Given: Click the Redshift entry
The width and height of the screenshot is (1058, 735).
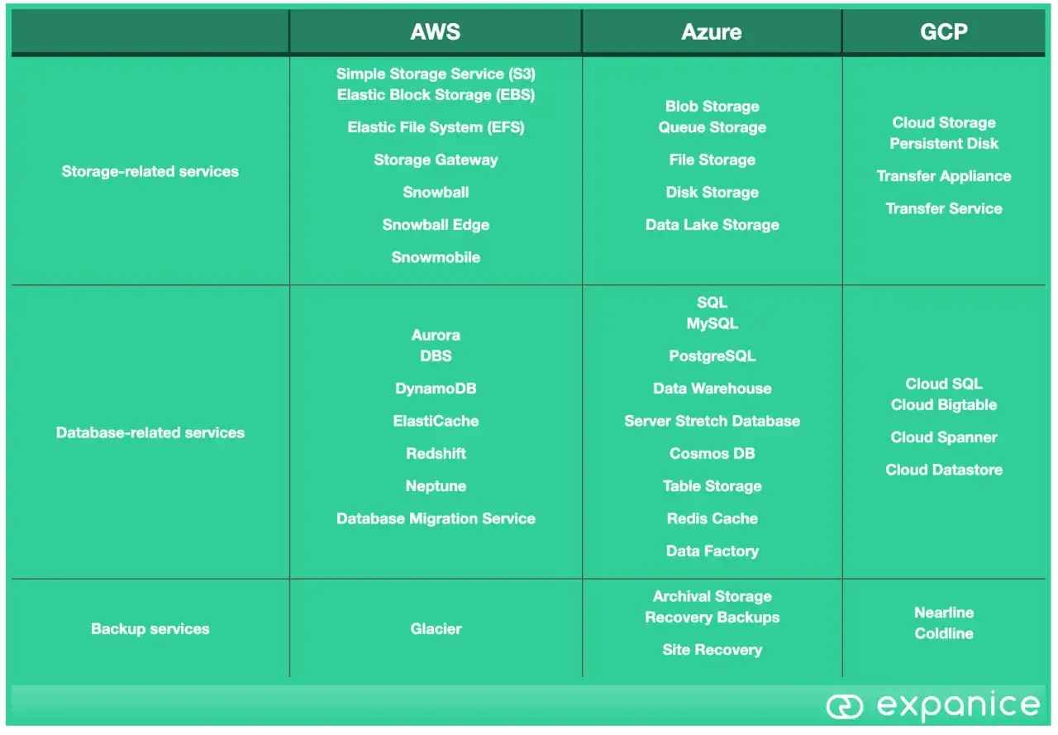Looking at the screenshot, I should [x=436, y=453].
